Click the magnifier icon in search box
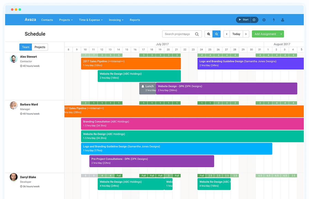The height and width of the screenshot is (199, 309). 197,34
